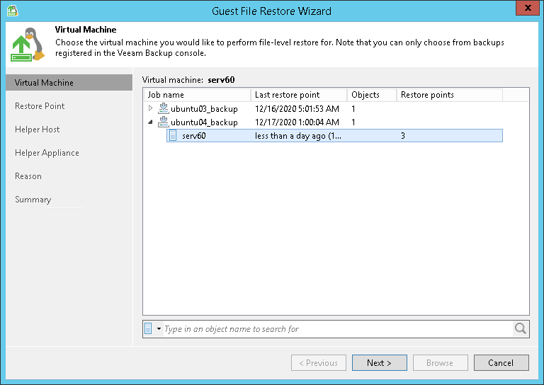Click the ubuntu04_backup job icon
544x385 pixels.
(164, 122)
